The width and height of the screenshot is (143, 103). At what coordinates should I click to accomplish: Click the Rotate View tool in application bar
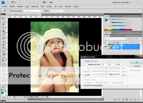pyautogui.click(x=38, y=2)
